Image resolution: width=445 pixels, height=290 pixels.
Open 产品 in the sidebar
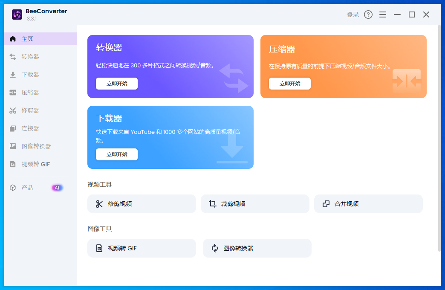[x=40, y=188]
